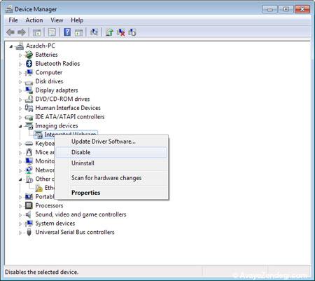Expand the Display adapters node arrow
This screenshot has height=281, width=315.
[20, 90]
